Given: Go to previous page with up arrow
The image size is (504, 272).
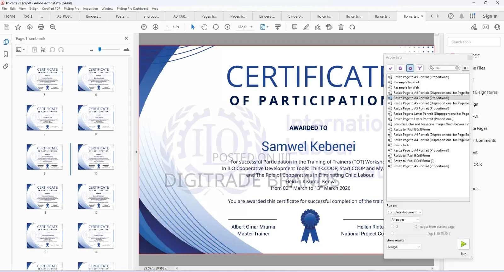Looking at the screenshot, I should click(144, 27).
